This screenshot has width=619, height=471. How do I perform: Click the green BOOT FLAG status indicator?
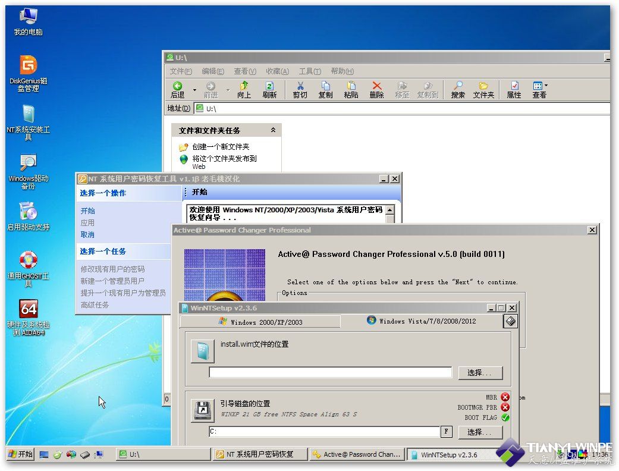pos(505,417)
